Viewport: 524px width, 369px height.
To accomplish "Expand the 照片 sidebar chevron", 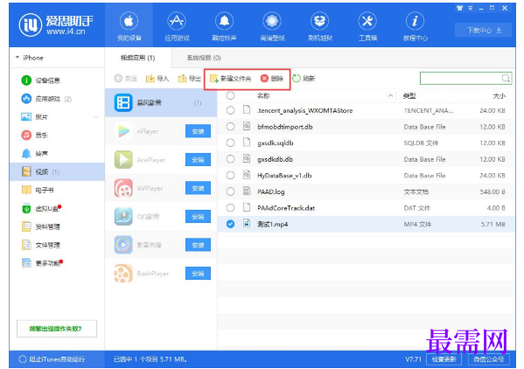I will tap(96, 117).
